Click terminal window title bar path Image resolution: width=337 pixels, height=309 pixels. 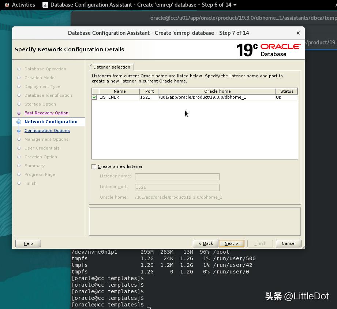point(243,18)
